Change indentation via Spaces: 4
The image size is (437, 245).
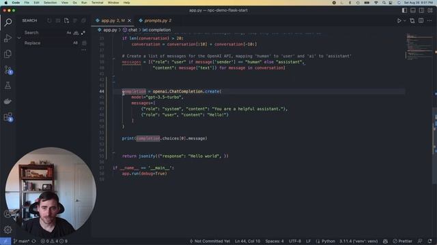click(x=274, y=241)
